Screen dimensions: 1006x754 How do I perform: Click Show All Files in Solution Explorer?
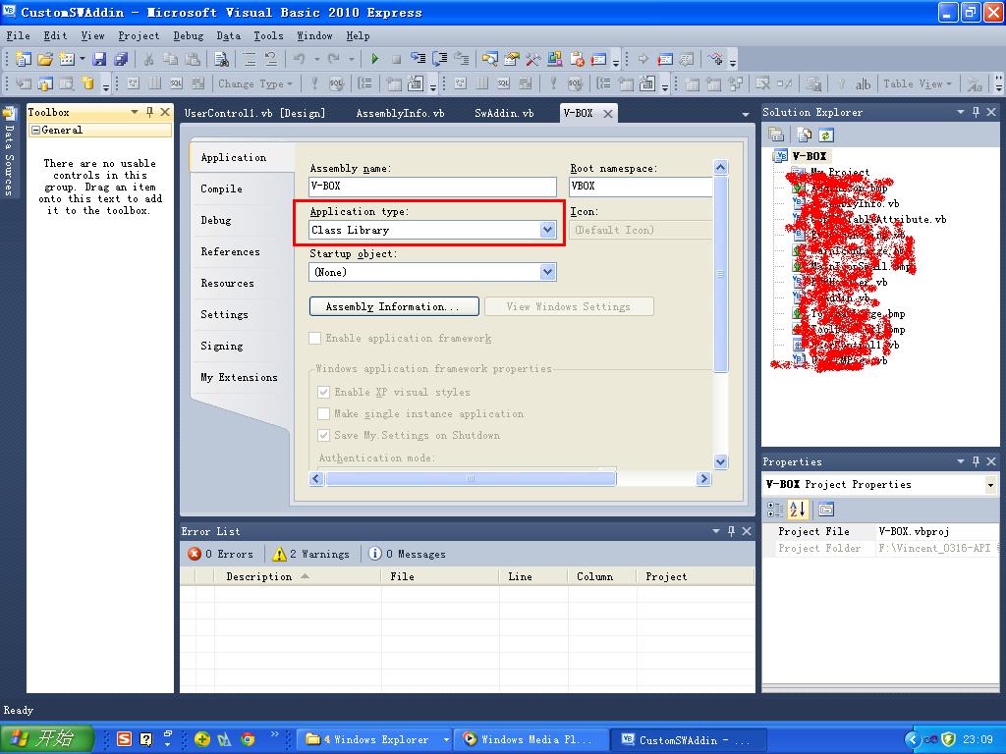coord(804,135)
